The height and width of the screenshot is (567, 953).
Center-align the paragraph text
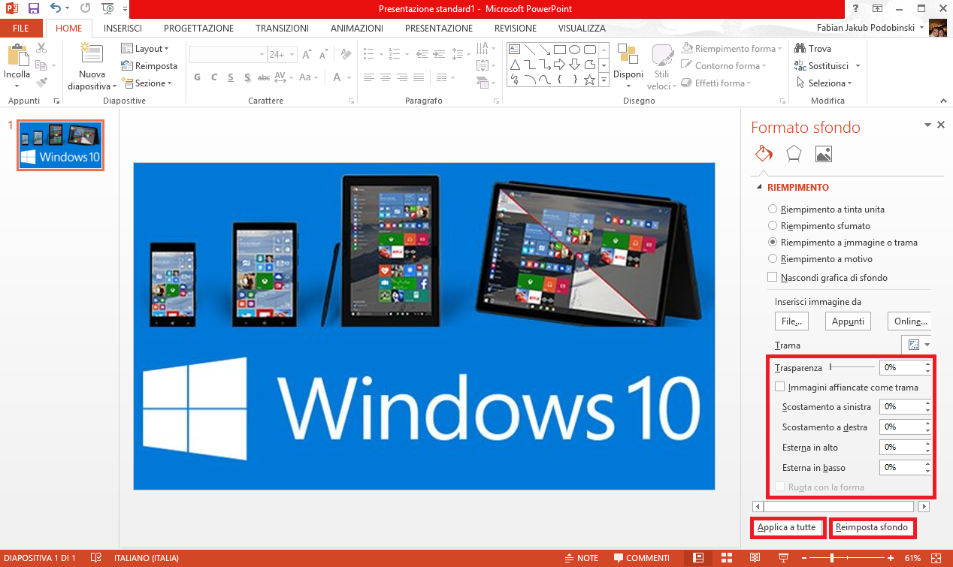point(386,77)
